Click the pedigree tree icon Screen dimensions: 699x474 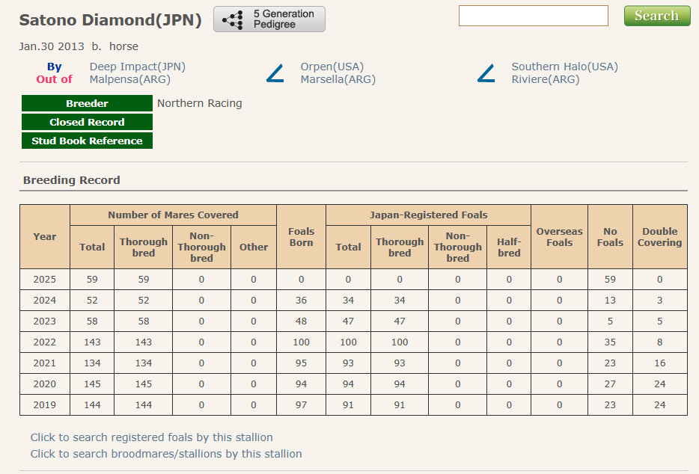[x=233, y=19]
